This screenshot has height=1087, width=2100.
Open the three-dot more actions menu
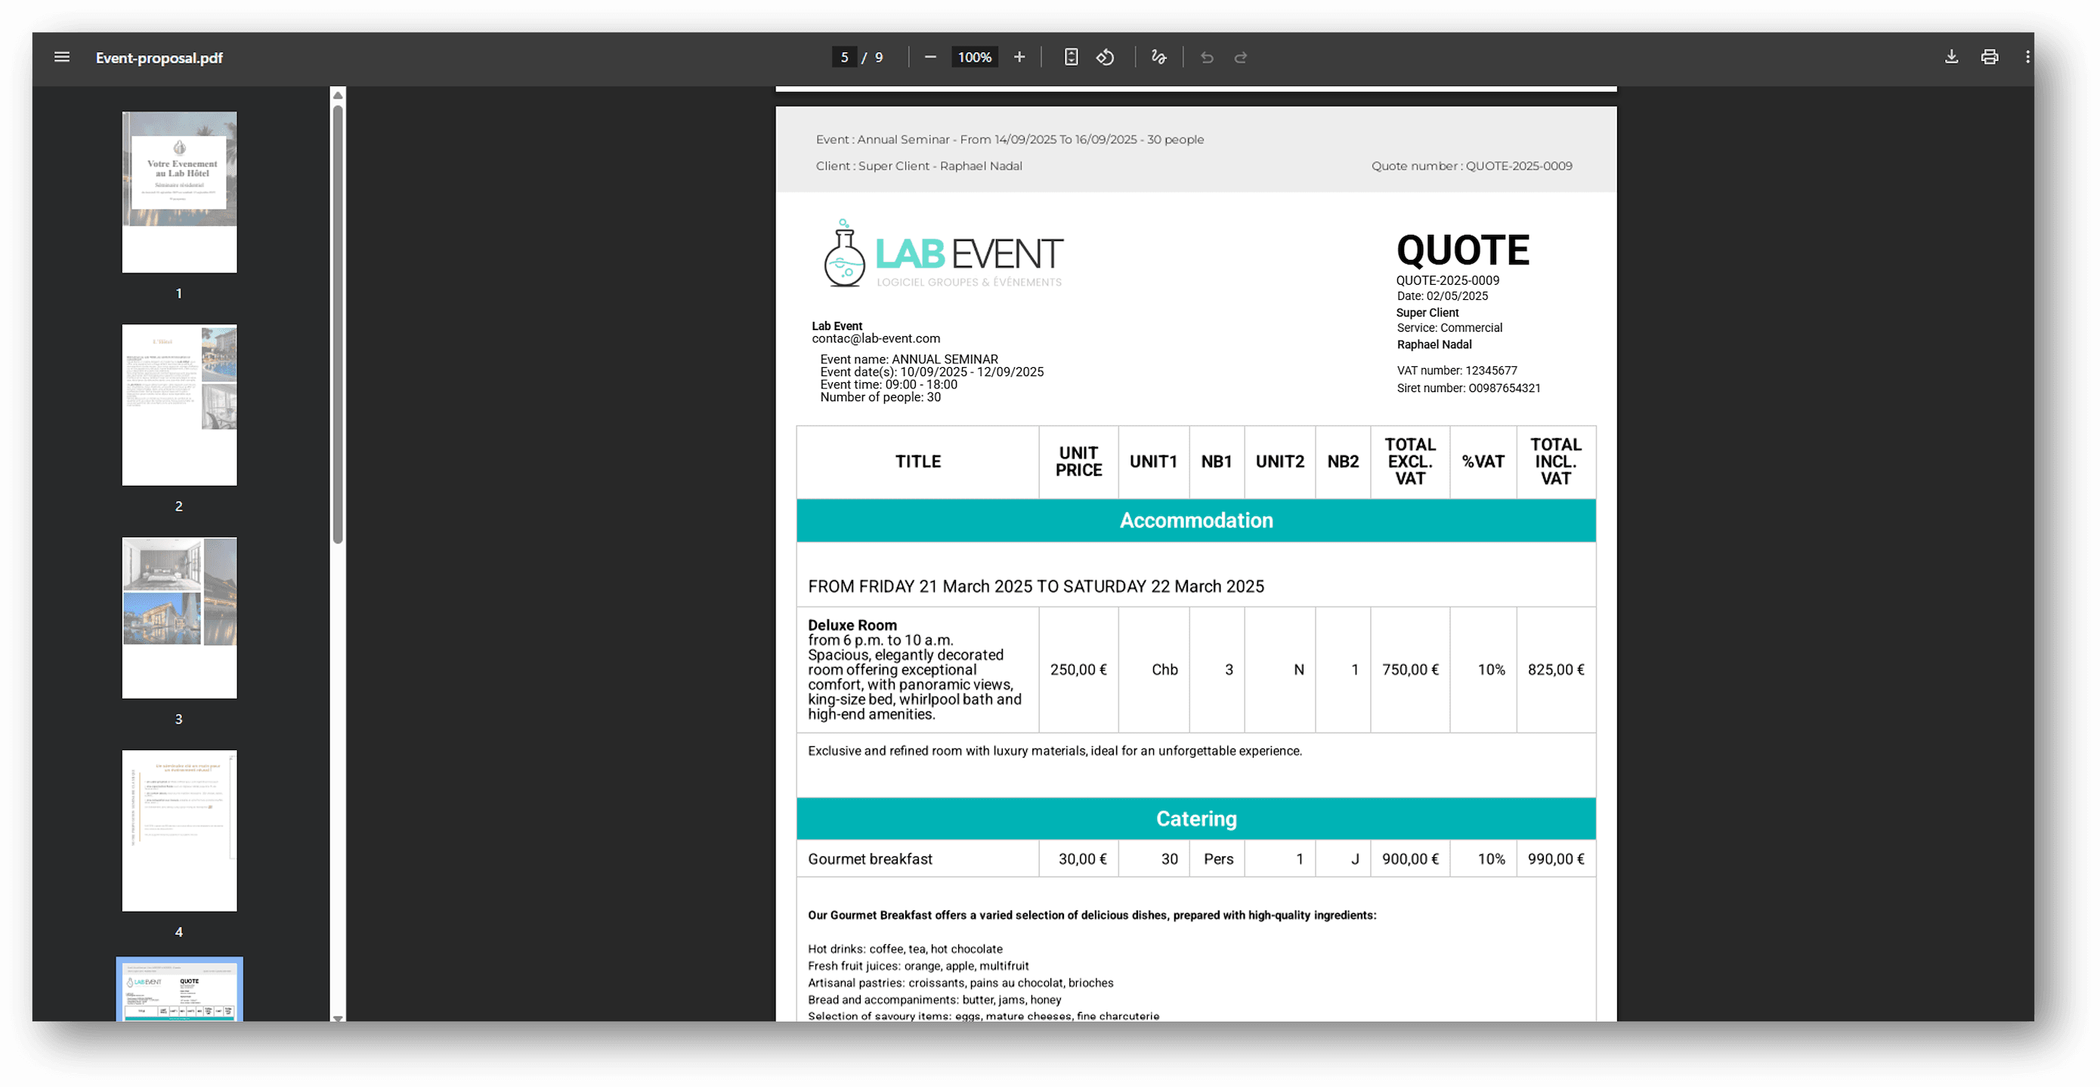click(2027, 57)
